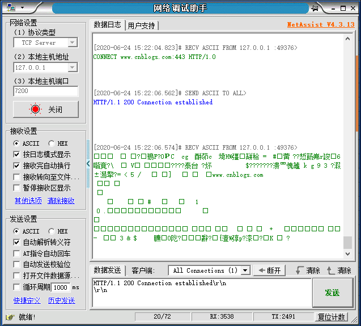
Task: Click the window resize grip corner
Action: tap(354, 320)
